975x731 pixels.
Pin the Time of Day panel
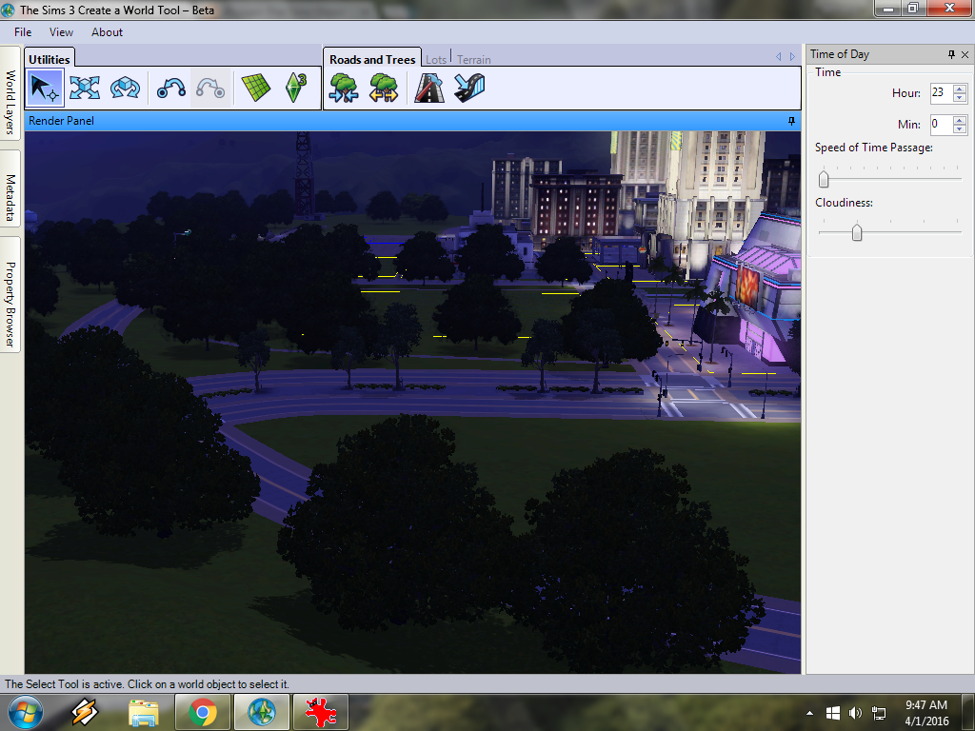point(950,54)
